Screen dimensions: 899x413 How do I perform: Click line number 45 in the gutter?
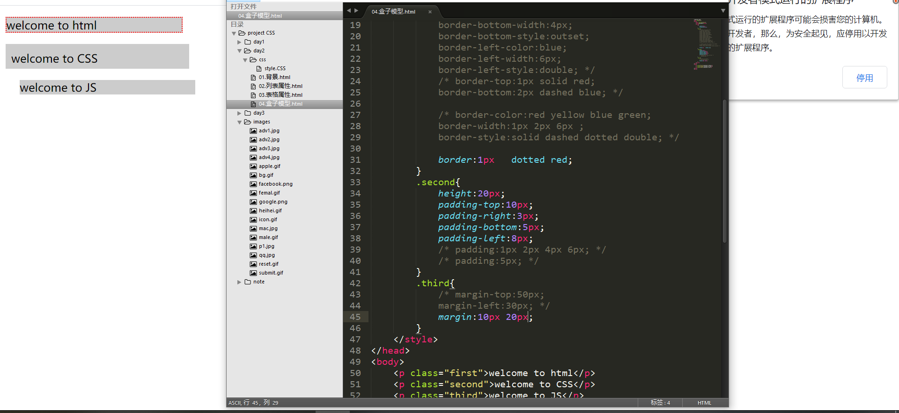(355, 317)
